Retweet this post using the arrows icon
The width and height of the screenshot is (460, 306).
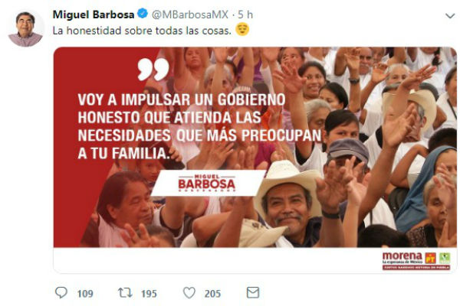pyautogui.click(x=125, y=292)
